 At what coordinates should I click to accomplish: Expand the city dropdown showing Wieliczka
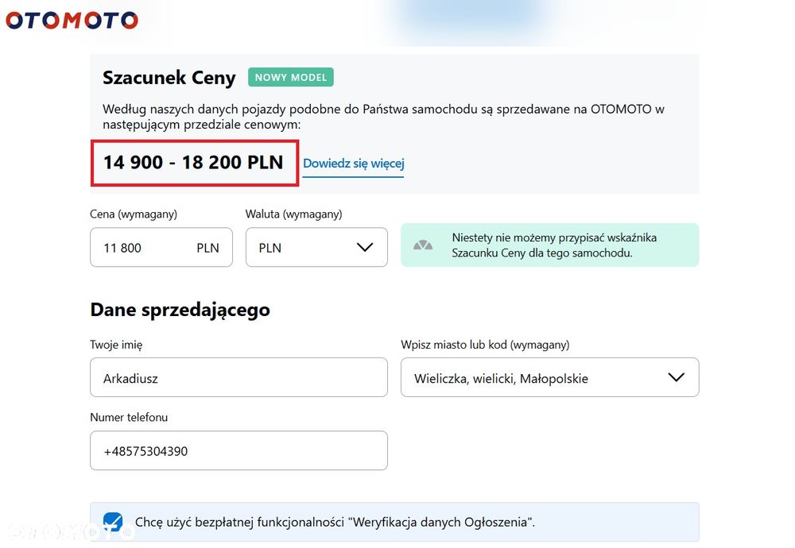pos(549,377)
